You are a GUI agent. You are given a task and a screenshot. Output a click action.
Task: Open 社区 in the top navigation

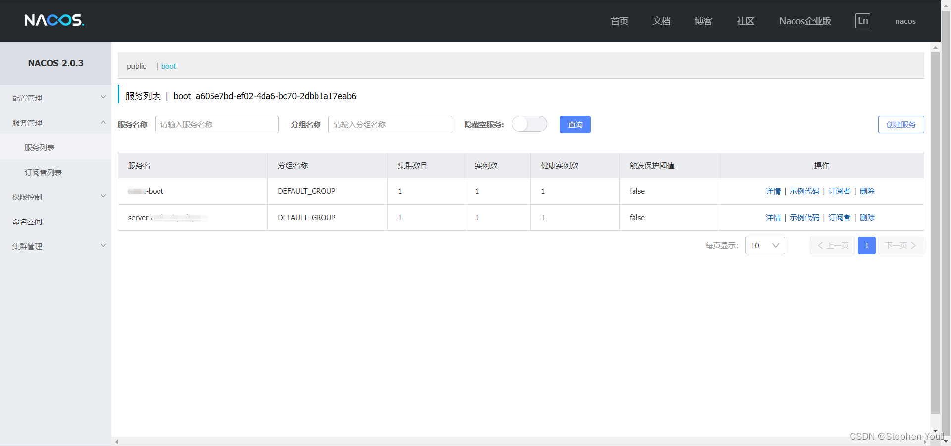tap(745, 21)
